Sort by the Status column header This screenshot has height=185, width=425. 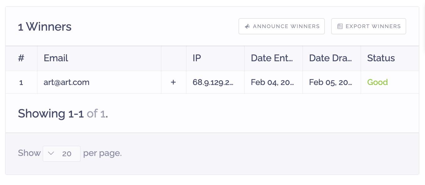pyautogui.click(x=381, y=58)
